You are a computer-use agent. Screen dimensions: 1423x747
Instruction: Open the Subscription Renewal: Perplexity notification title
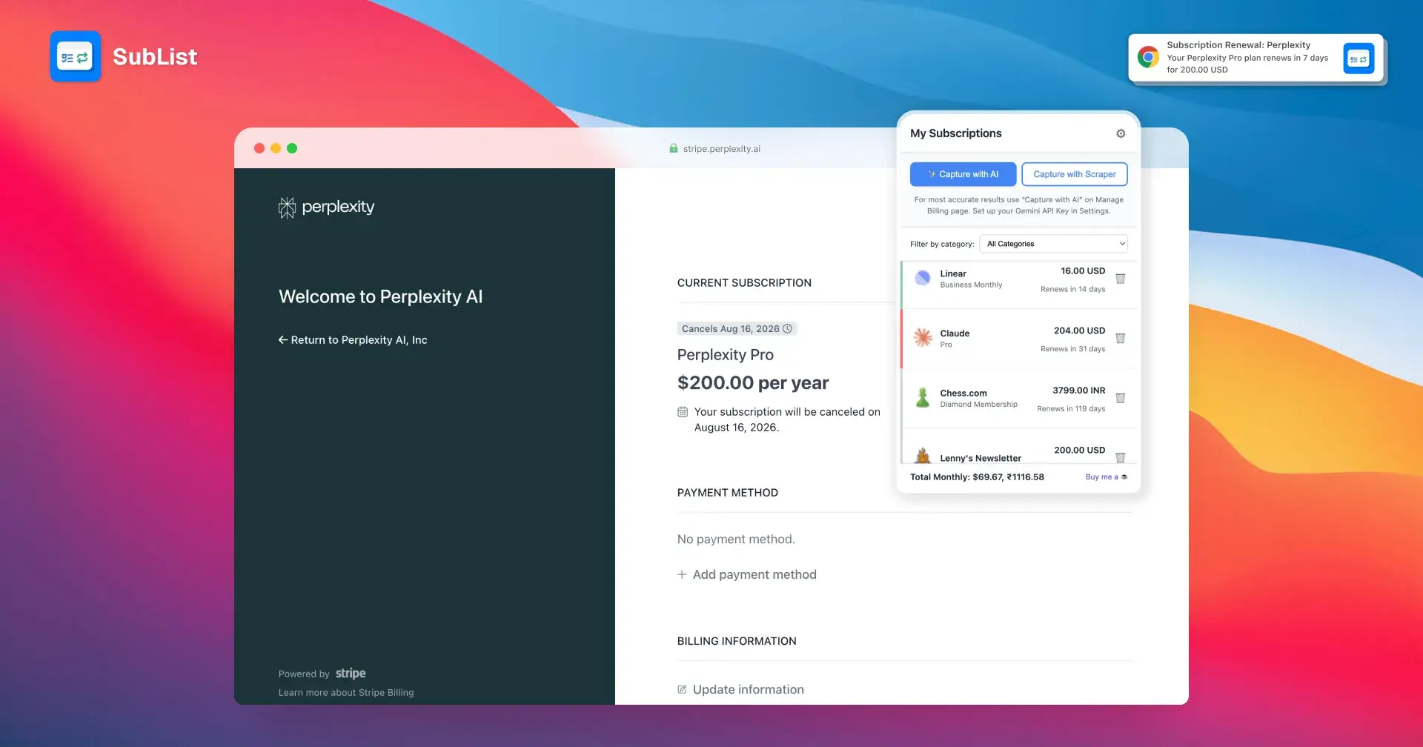tap(1238, 45)
